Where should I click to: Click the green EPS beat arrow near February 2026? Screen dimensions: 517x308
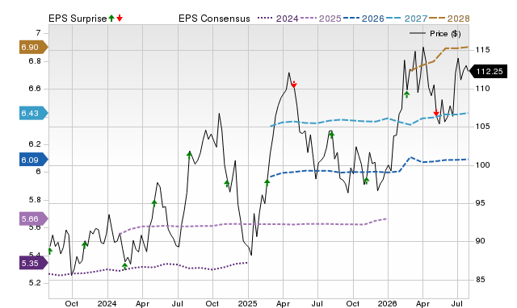coord(407,95)
